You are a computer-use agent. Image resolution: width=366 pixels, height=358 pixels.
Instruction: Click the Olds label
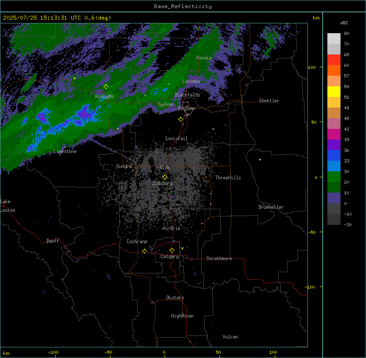pos(165,168)
